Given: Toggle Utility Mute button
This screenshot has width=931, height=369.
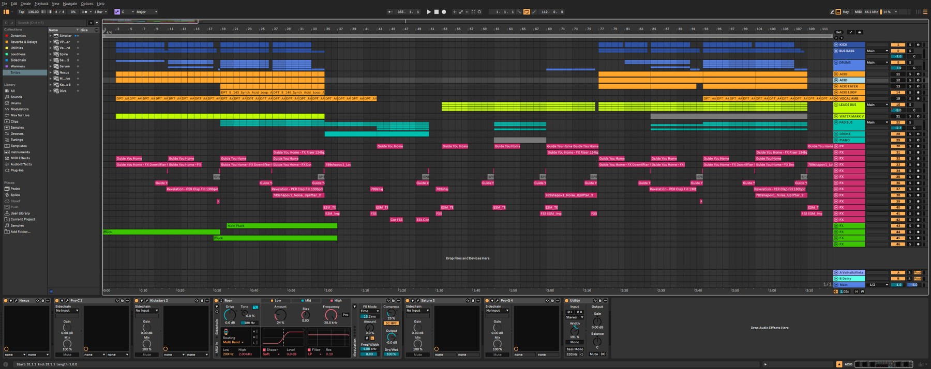Looking at the screenshot, I should (594, 354).
